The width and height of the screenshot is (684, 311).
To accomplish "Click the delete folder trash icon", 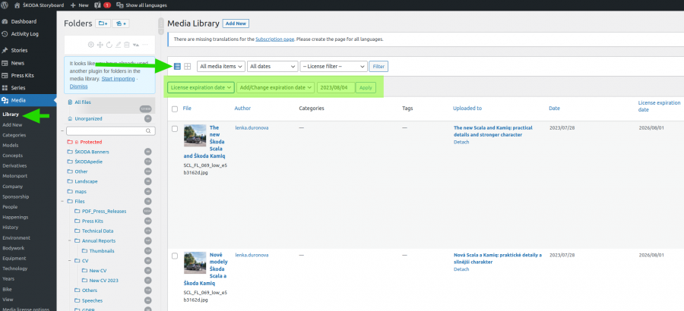I will coord(126,45).
